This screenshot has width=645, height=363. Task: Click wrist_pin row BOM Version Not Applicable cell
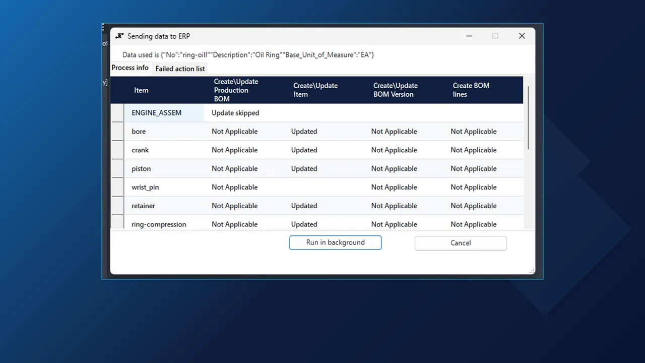click(394, 187)
